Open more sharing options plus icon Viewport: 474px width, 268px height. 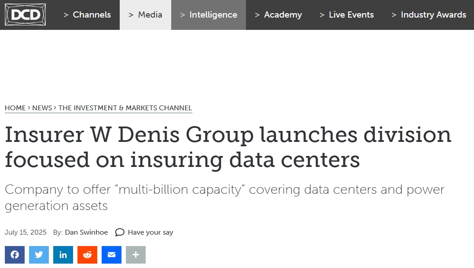tap(136, 255)
